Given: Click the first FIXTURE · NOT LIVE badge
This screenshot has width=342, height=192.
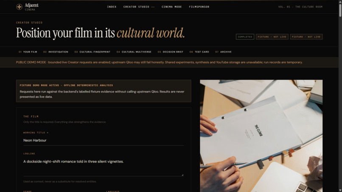Looking at the screenshot, I should tap(272, 37).
